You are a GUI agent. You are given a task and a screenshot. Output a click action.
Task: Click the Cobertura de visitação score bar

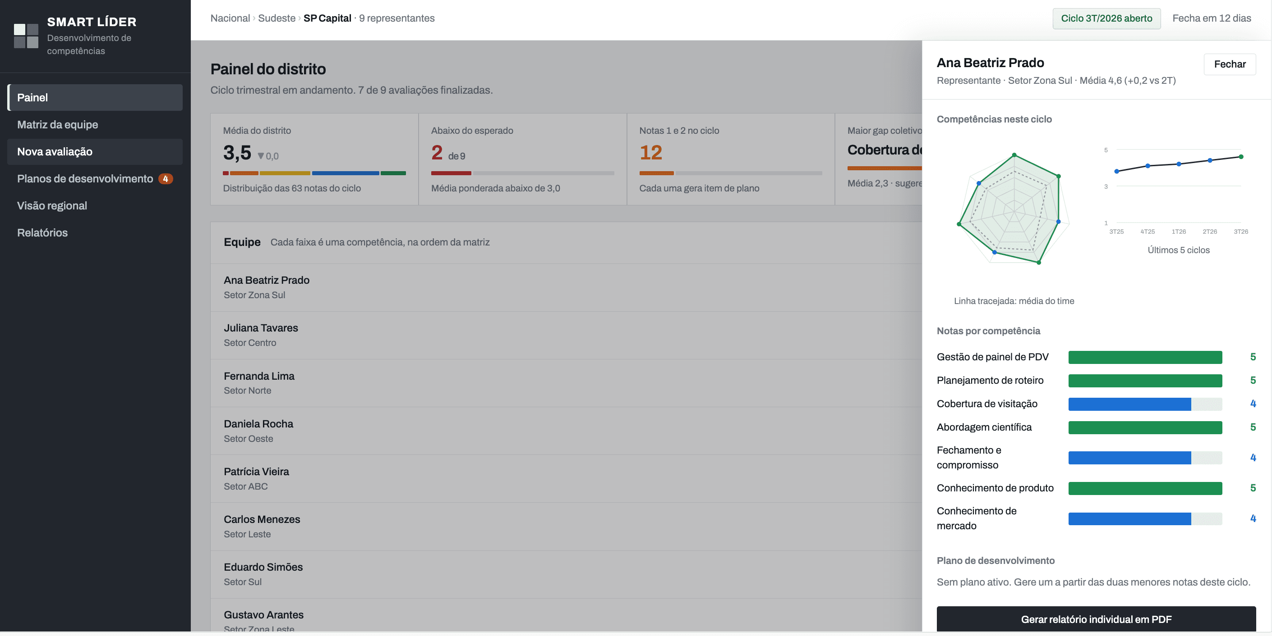click(1145, 404)
